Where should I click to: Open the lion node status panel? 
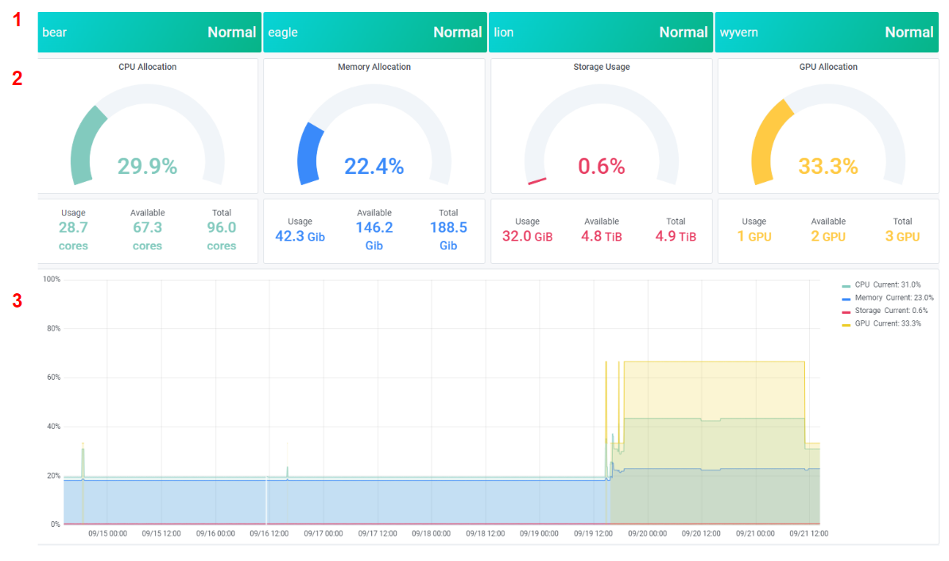[x=600, y=33]
